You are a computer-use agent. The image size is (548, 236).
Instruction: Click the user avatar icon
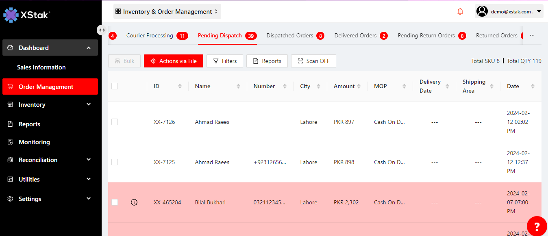482,11
